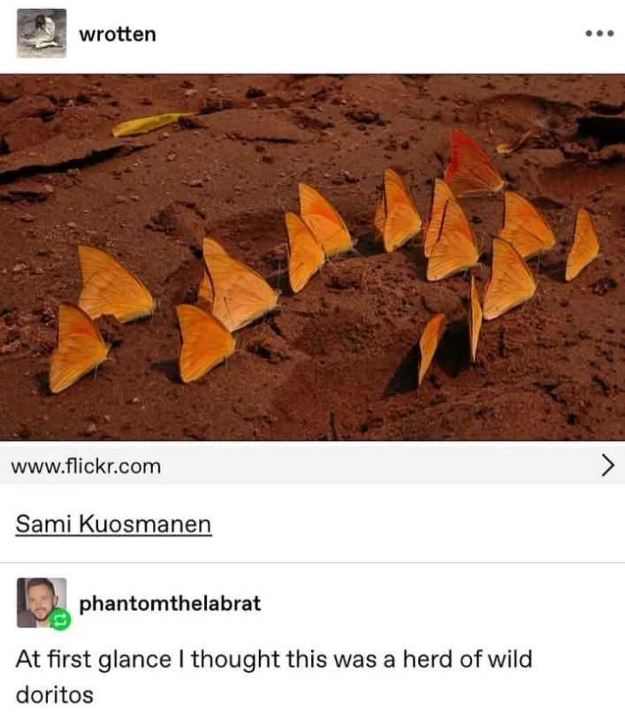Click the gray flickr link bar
This screenshot has width=625, height=718.
click(312, 466)
